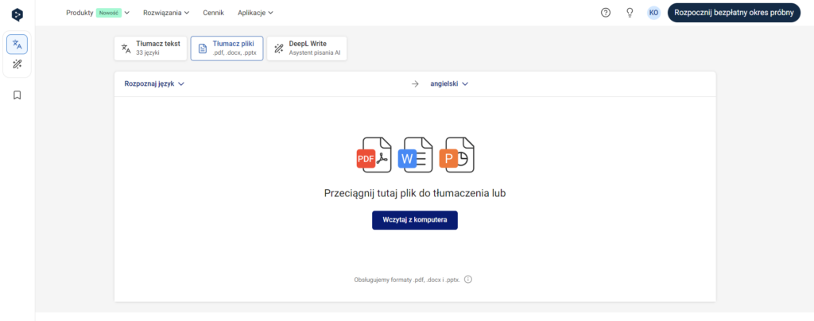The width and height of the screenshot is (814, 321).
Task: Change target language from angielski
Action: pos(449,83)
